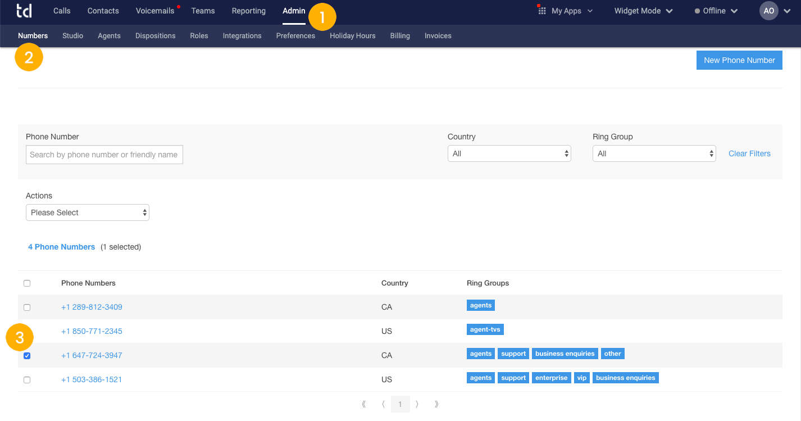This screenshot has height=421, width=801.
Task: Focus the phone number search field
Action: (104, 155)
